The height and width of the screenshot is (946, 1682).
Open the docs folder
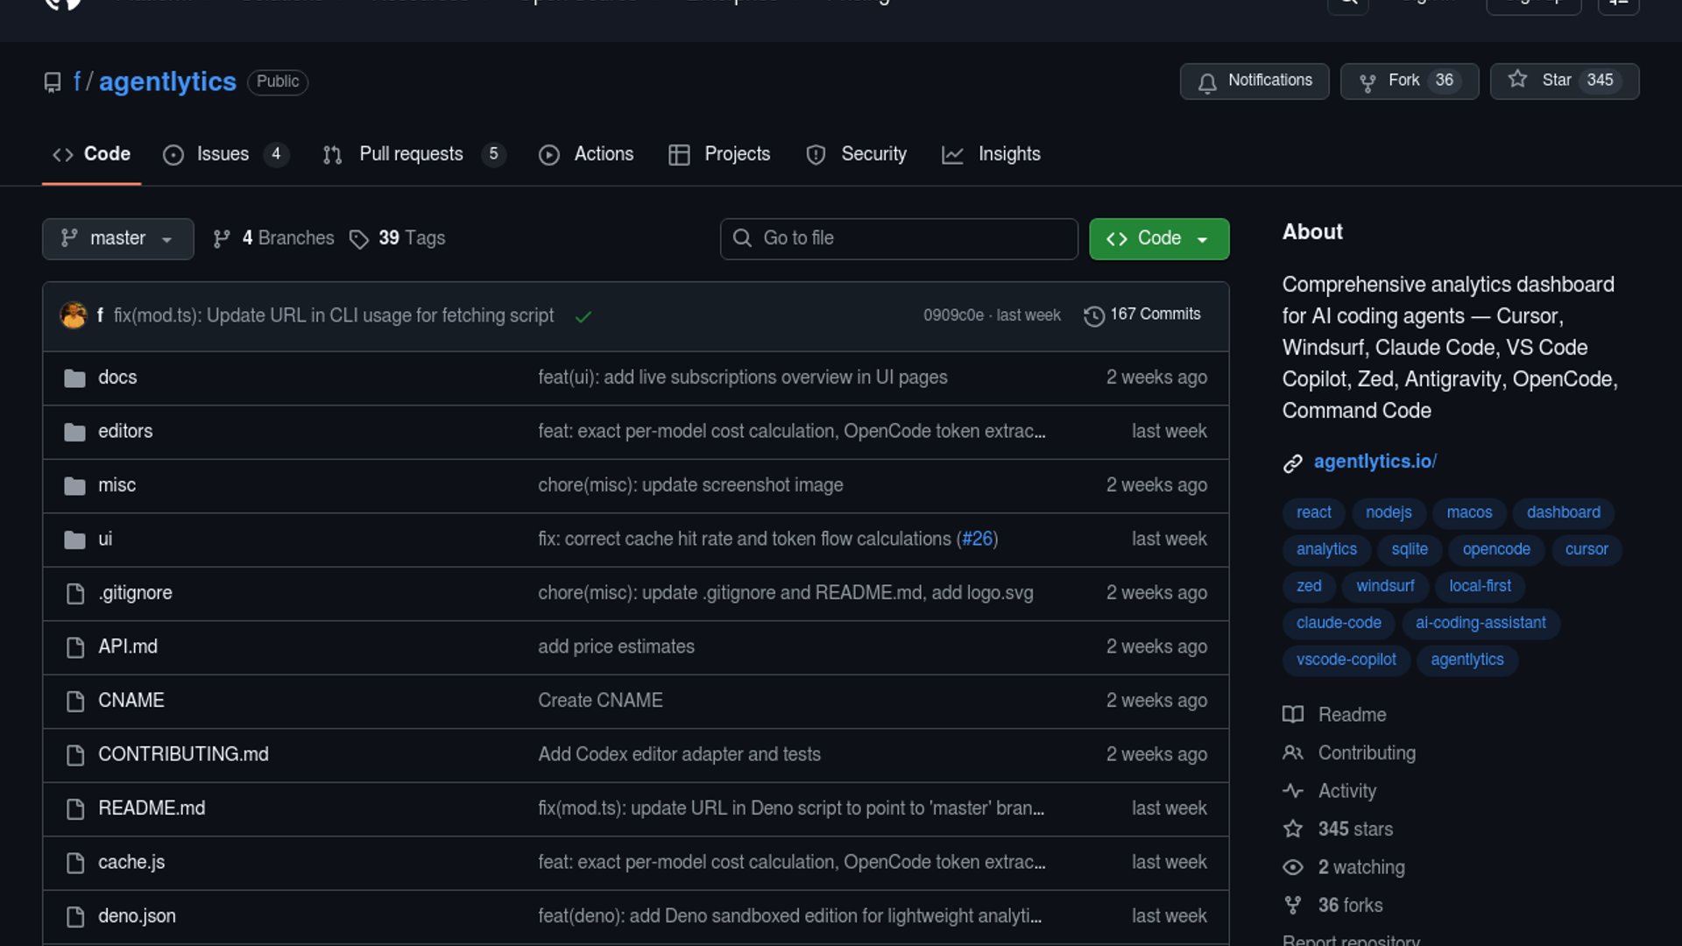coord(117,378)
